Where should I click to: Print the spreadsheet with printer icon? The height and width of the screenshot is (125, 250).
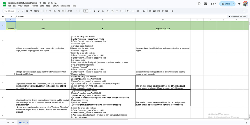pyautogui.click(x=27, y=11)
